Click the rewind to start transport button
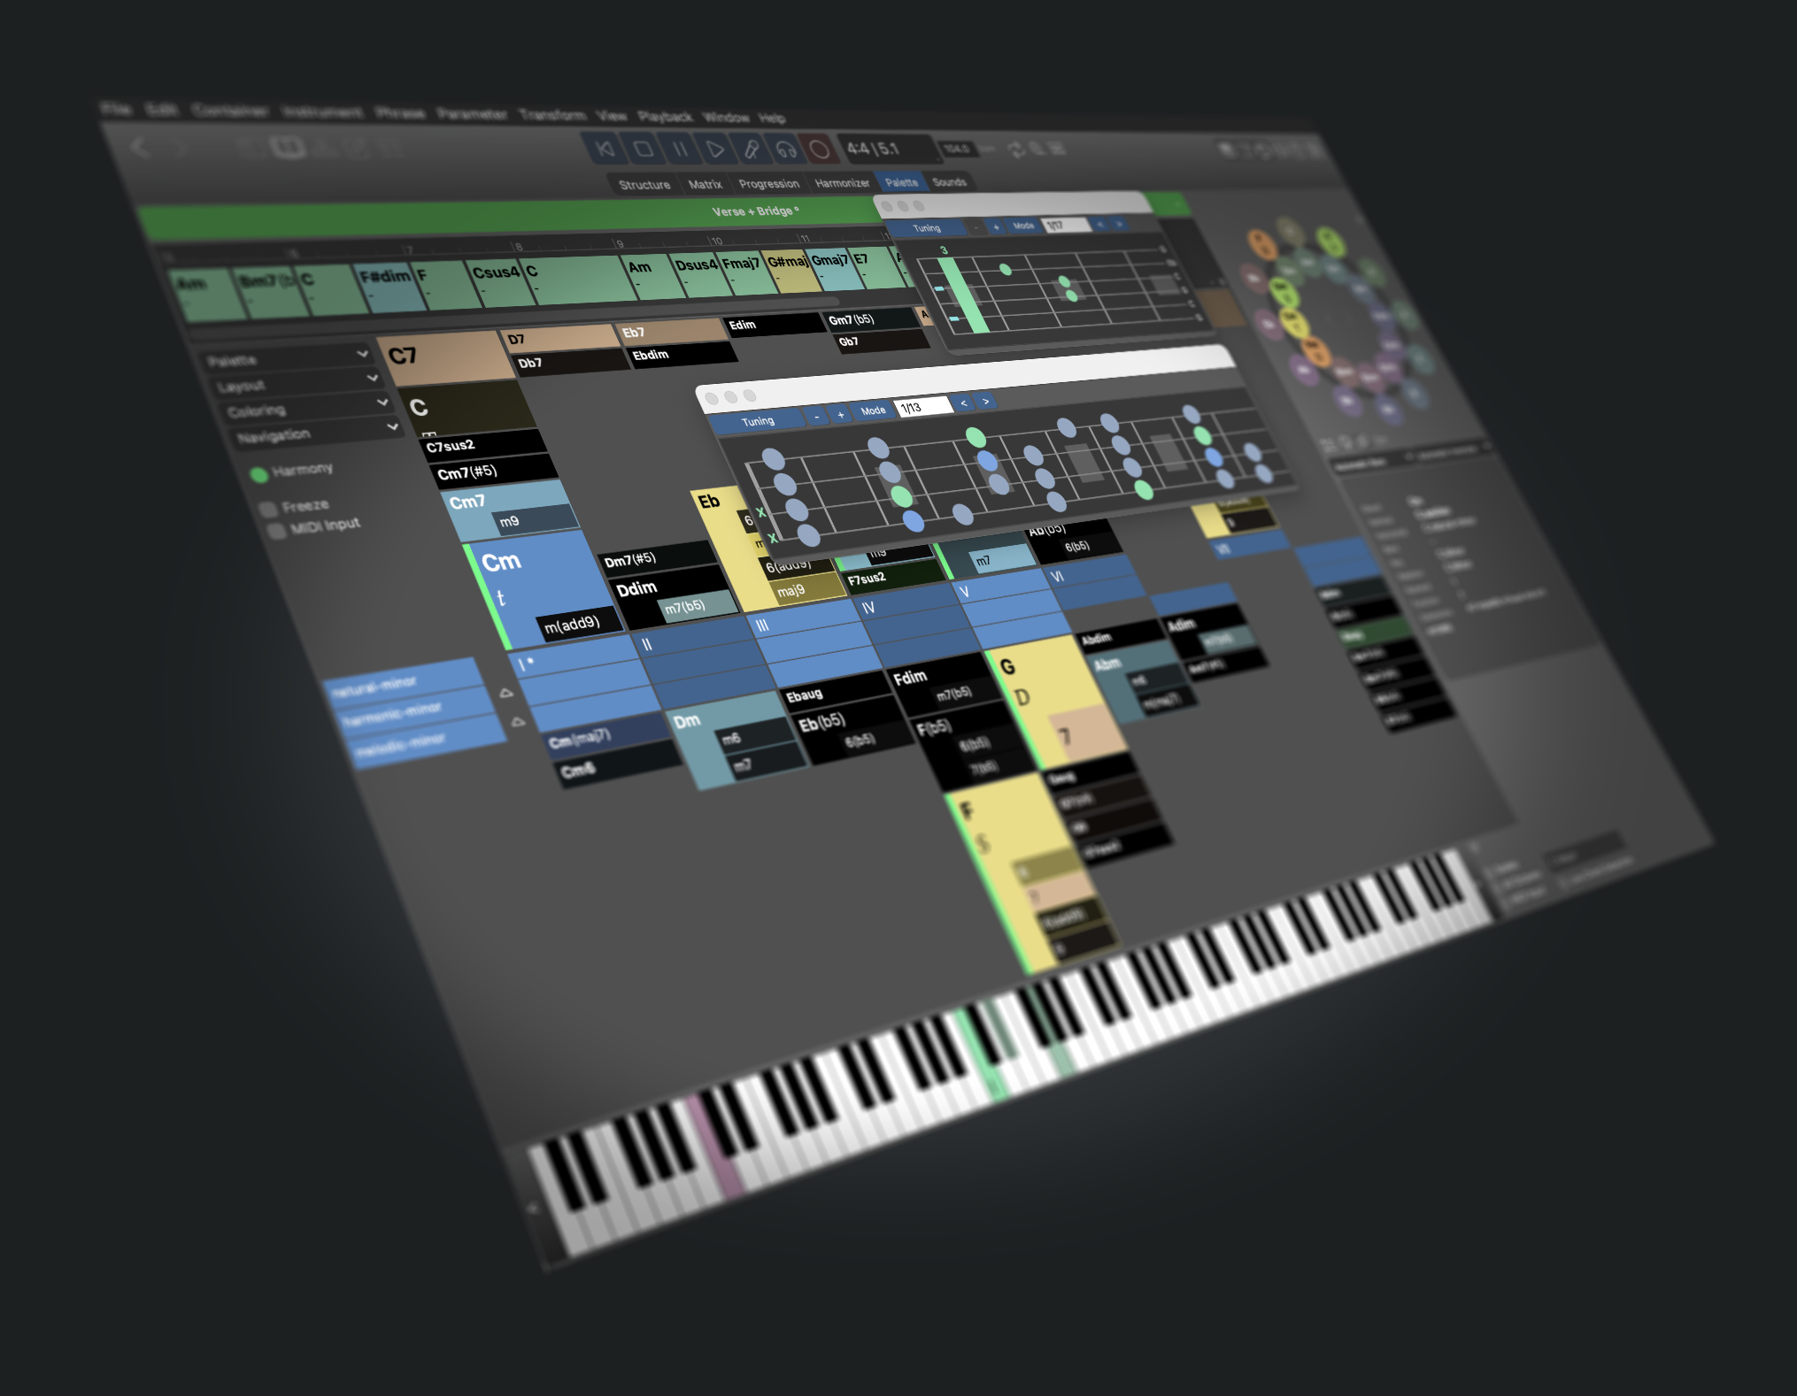Screen dimensions: 1797x1396 tap(605, 149)
